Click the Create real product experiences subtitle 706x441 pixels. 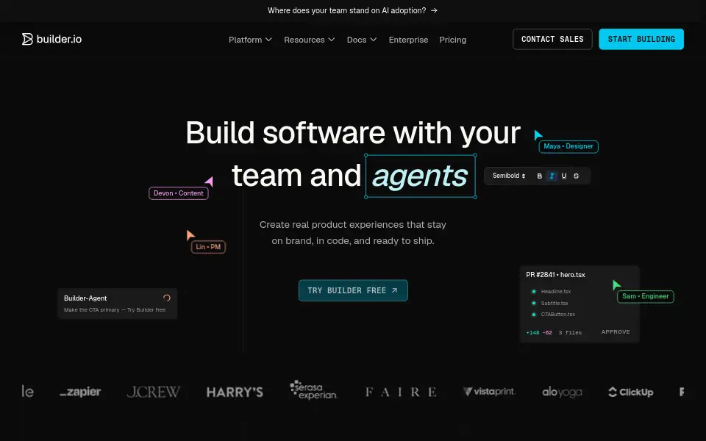[x=353, y=233]
